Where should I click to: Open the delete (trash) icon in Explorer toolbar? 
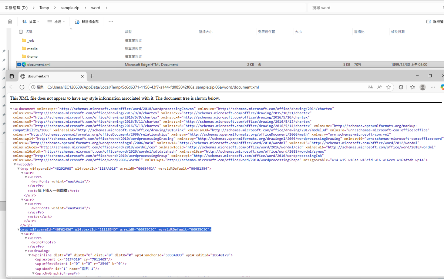[x=10, y=21]
